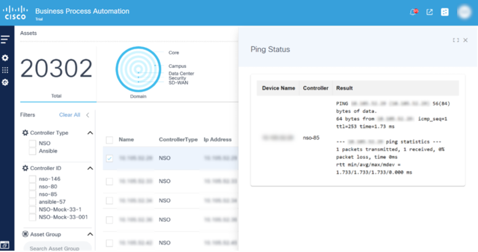Click the Cisco logo

point(15,12)
